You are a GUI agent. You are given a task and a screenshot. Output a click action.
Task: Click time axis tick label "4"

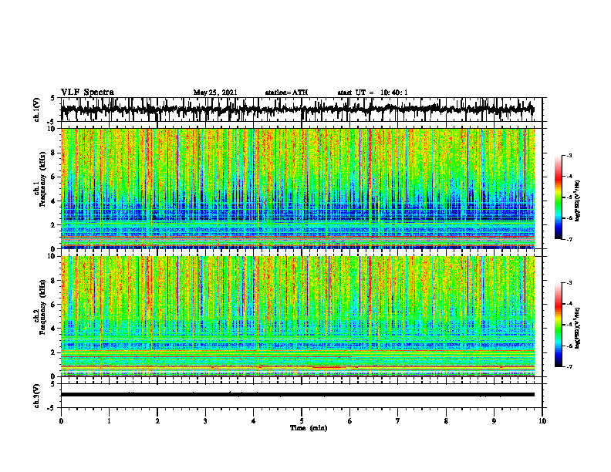[x=254, y=421]
